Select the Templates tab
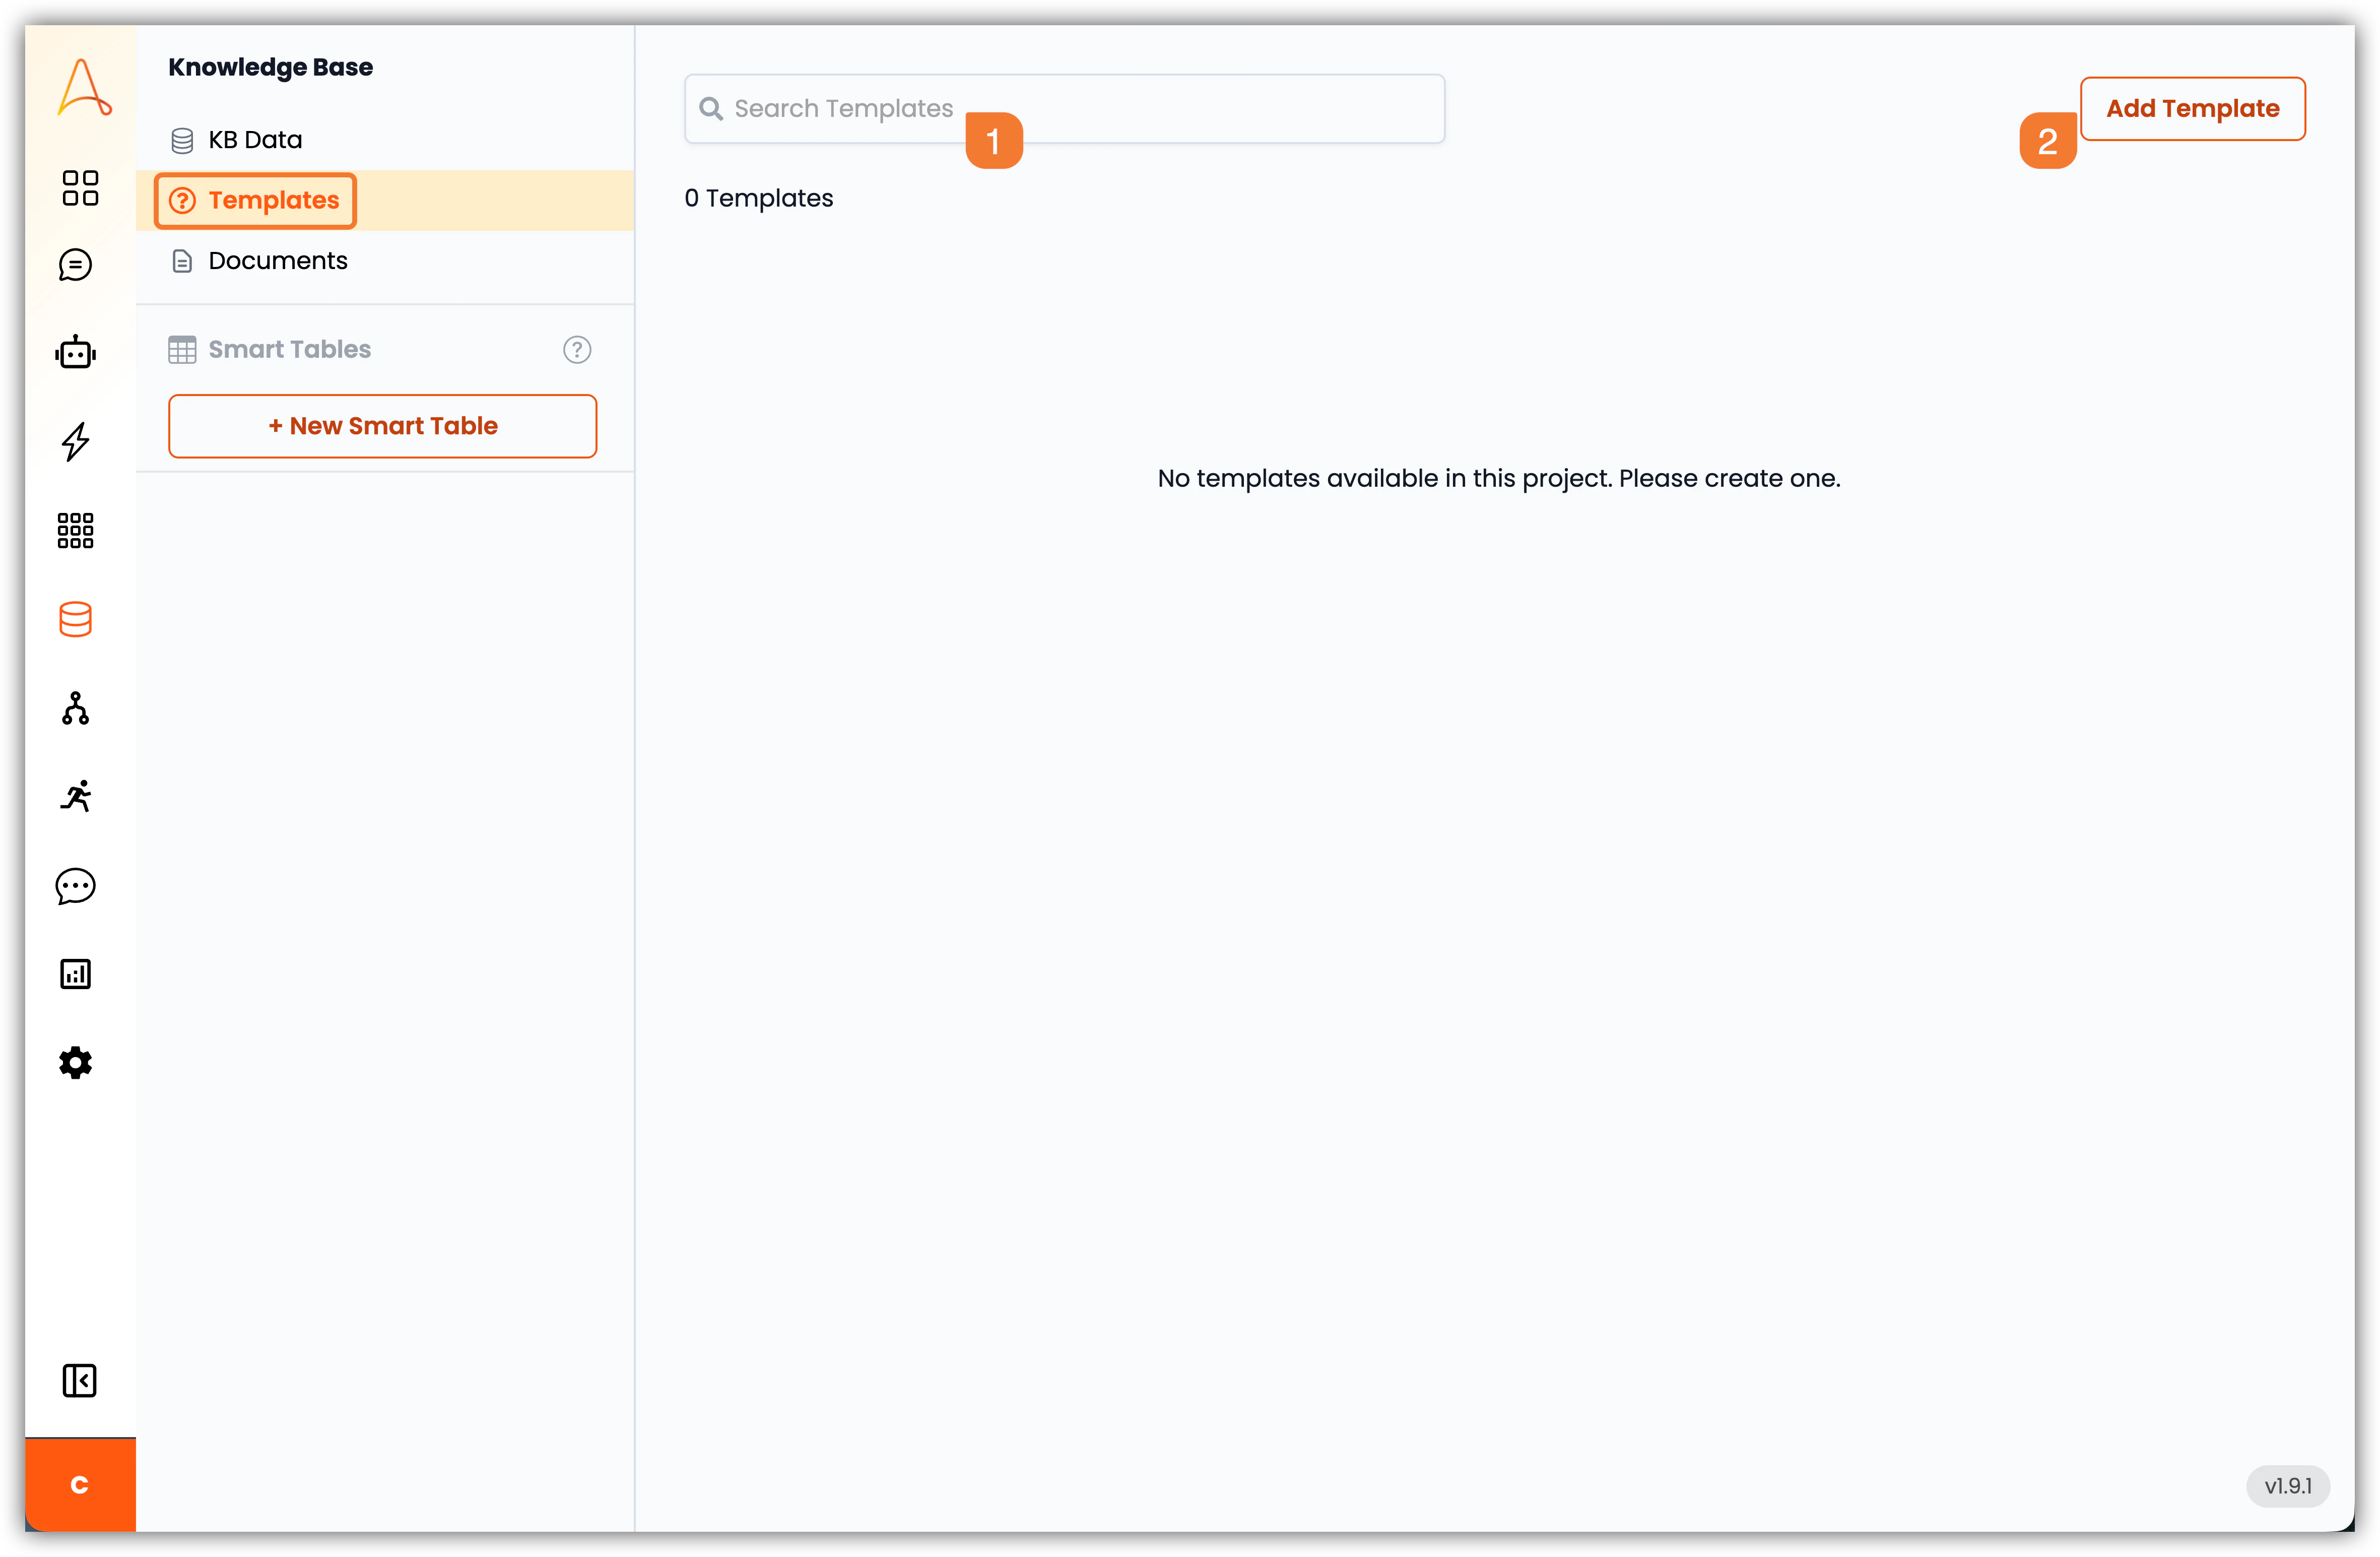Image resolution: width=2380 pixels, height=1557 pixels. coord(255,200)
